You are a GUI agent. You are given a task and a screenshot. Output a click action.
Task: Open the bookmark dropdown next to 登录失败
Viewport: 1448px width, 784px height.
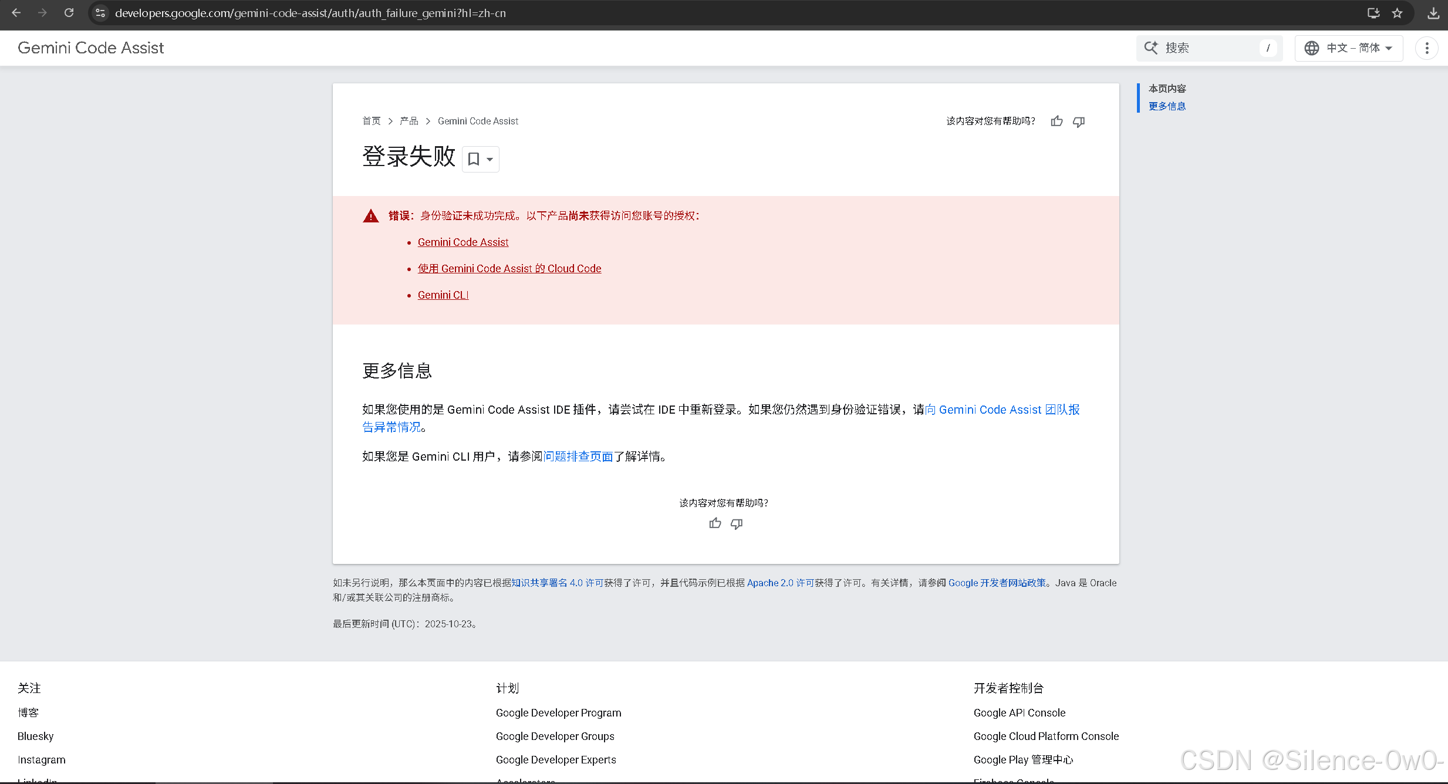[x=480, y=159]
